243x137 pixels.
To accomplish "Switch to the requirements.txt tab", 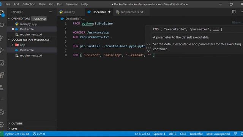I will coord(132,12).
